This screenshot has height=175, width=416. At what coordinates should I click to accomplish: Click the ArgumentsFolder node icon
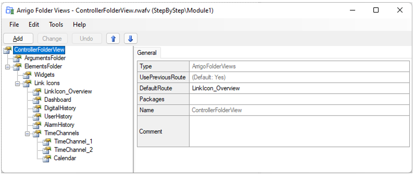(x=18, y=58)
